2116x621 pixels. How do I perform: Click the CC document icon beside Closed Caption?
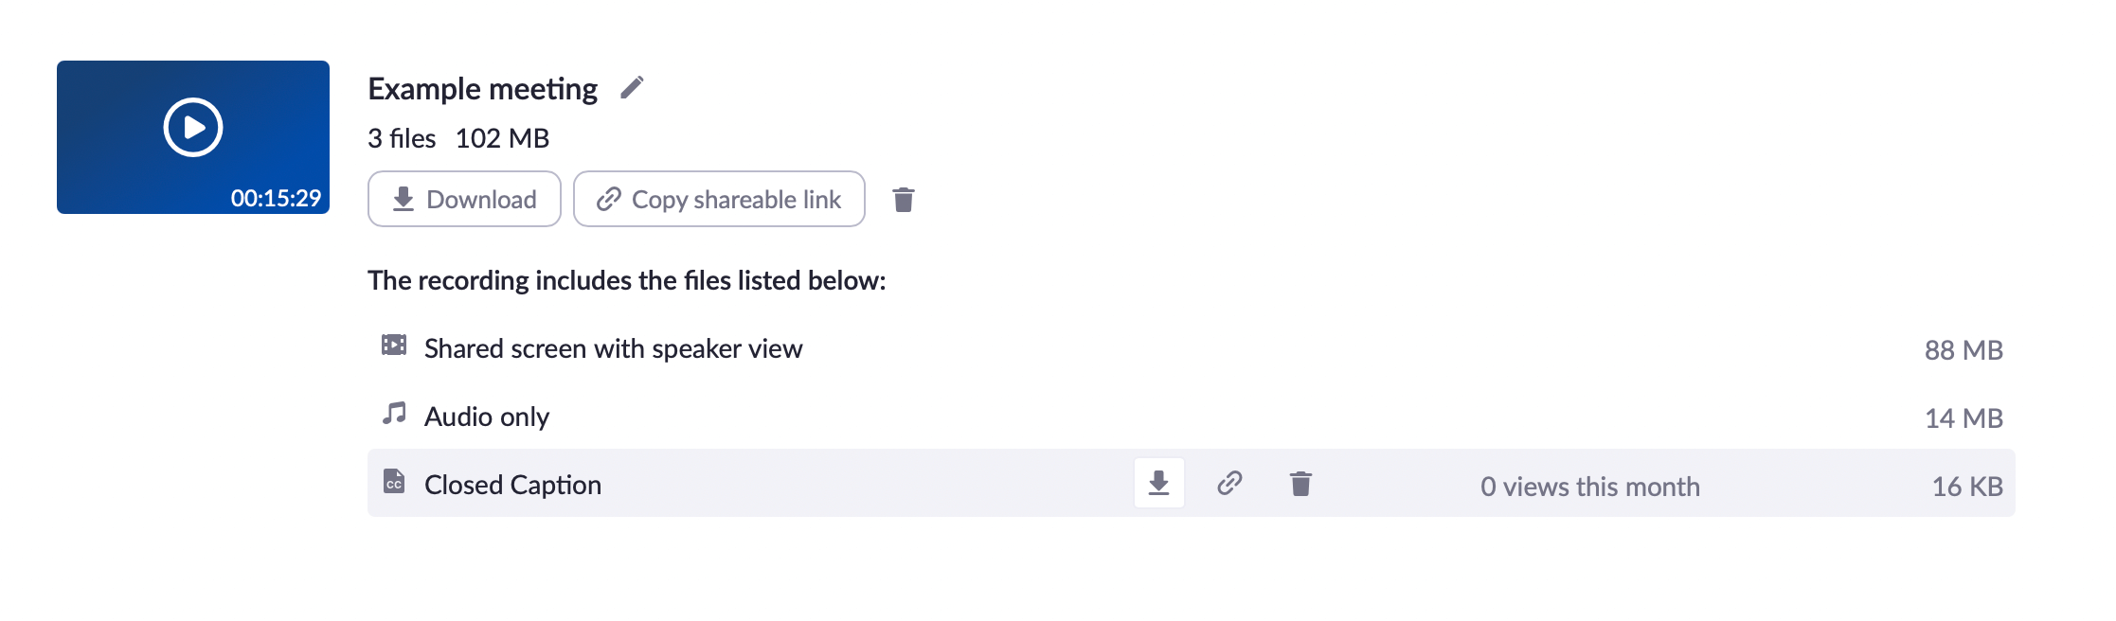395,484
